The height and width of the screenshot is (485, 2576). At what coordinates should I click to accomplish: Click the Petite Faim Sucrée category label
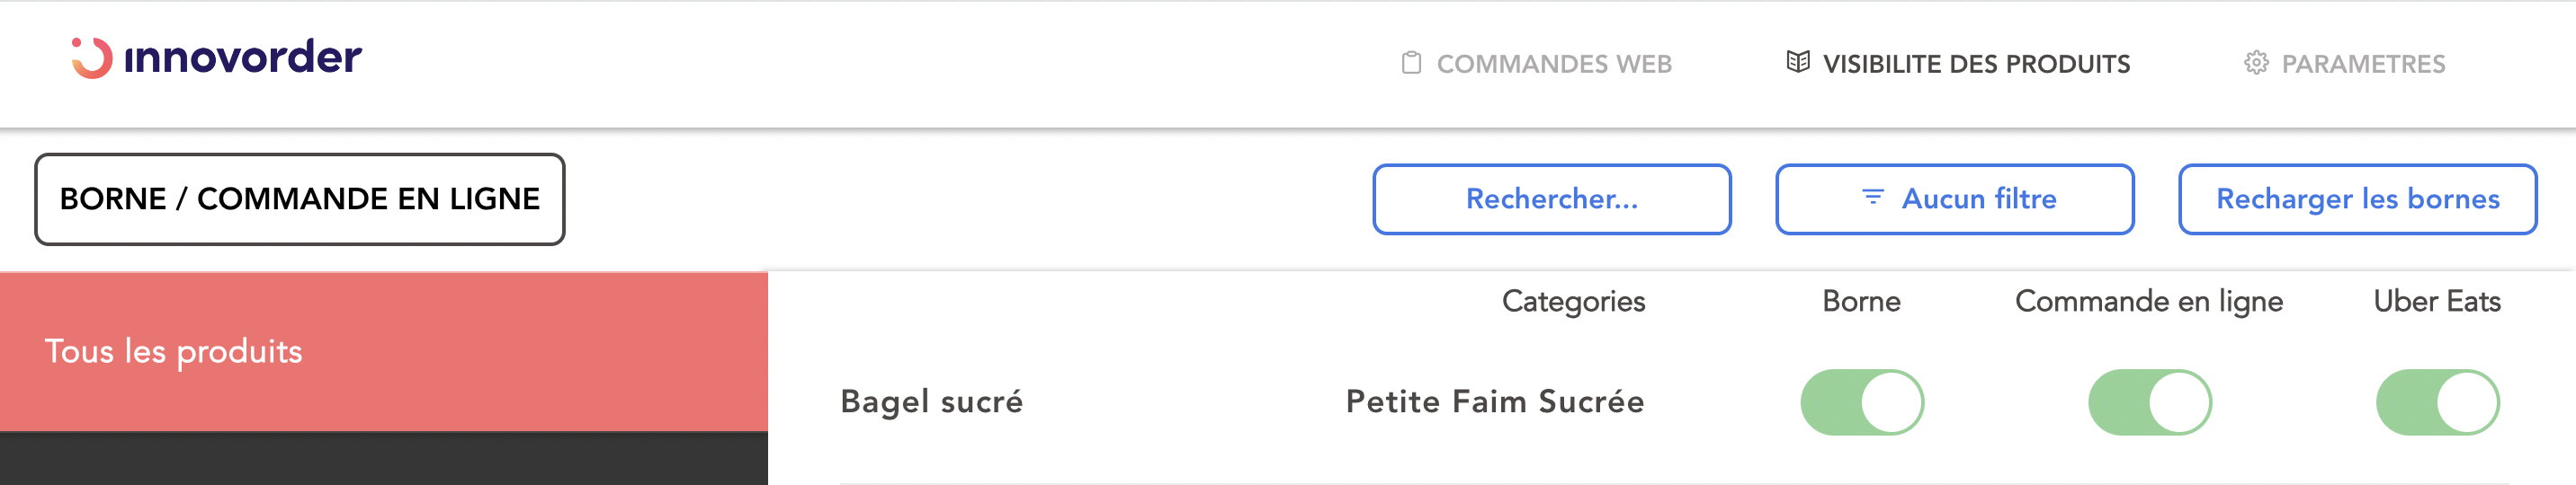pyautogui.click(x=1494, y=401)
